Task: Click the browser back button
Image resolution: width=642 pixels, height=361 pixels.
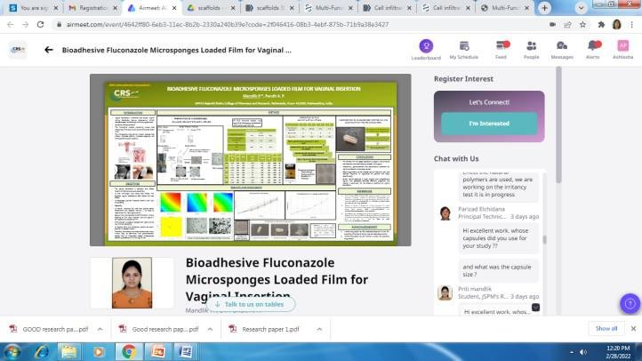Action: [x=11, y=25]
